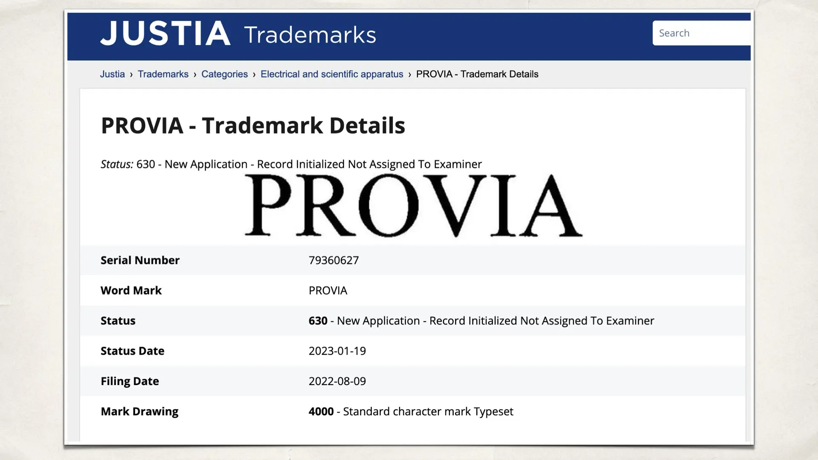The width and height of the screenshot is (818, 460).
Task: Click the Word Mark label
Action: tap(131, 290)
